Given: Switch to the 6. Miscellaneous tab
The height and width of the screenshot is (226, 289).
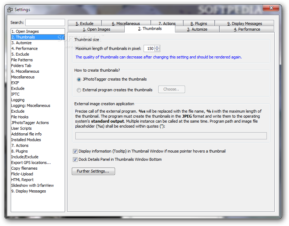Looking at the screenshot, I should [126, 24].
